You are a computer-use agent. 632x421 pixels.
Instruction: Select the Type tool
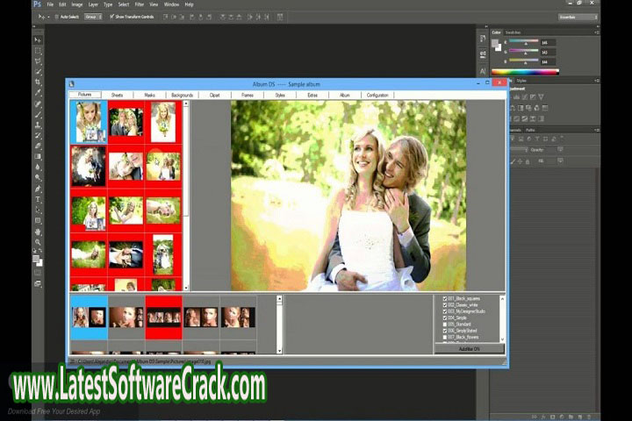pos(38,199)
